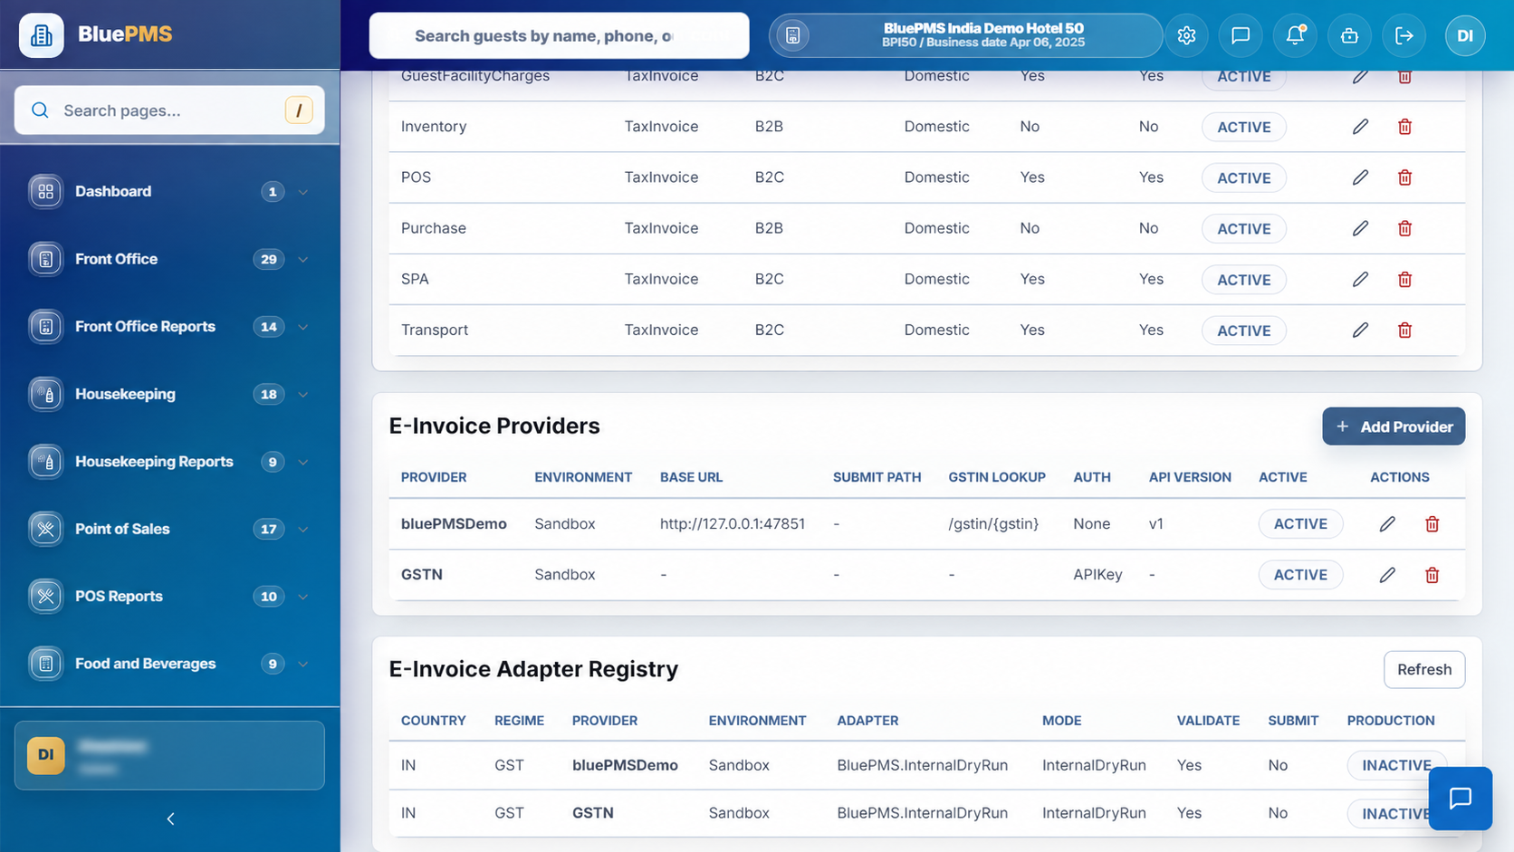Screen dimensions: 1514x852
Task: Edit the bluePMSDemo provider with pencil icon
Action: tap(1387, 524)
